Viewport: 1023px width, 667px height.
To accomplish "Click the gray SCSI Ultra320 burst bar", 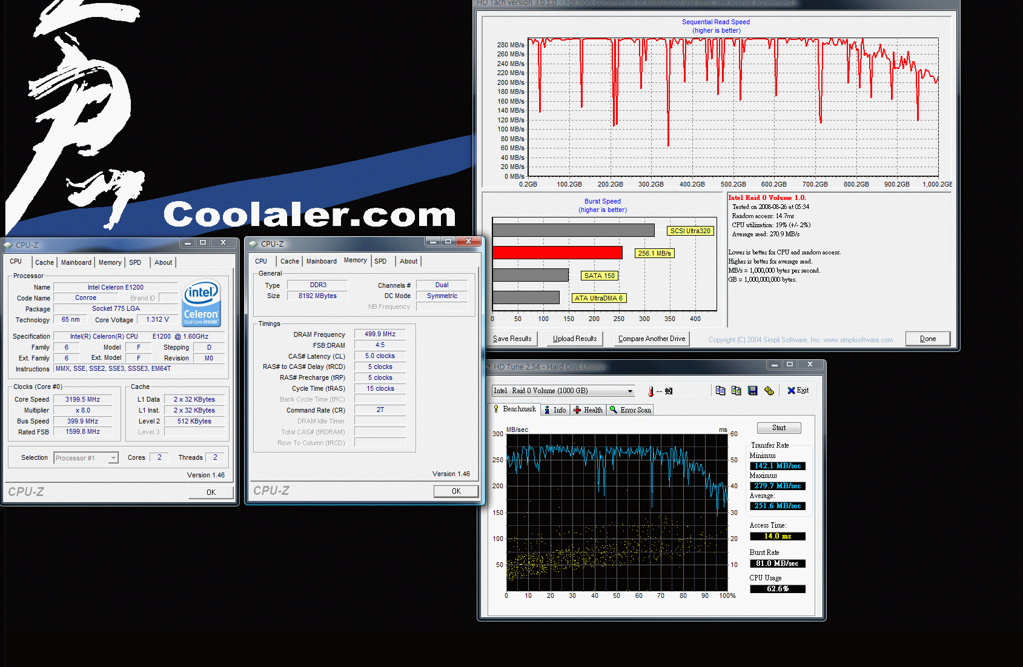I will (x=574, y=230).
